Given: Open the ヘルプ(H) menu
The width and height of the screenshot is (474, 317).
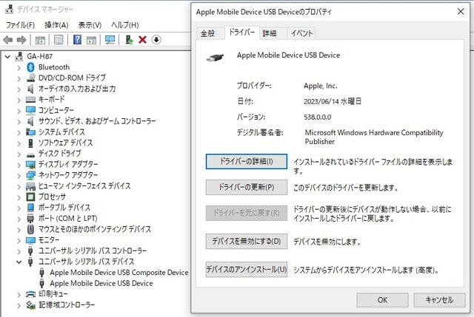Looking at the screenshot, I should (125, 24).
